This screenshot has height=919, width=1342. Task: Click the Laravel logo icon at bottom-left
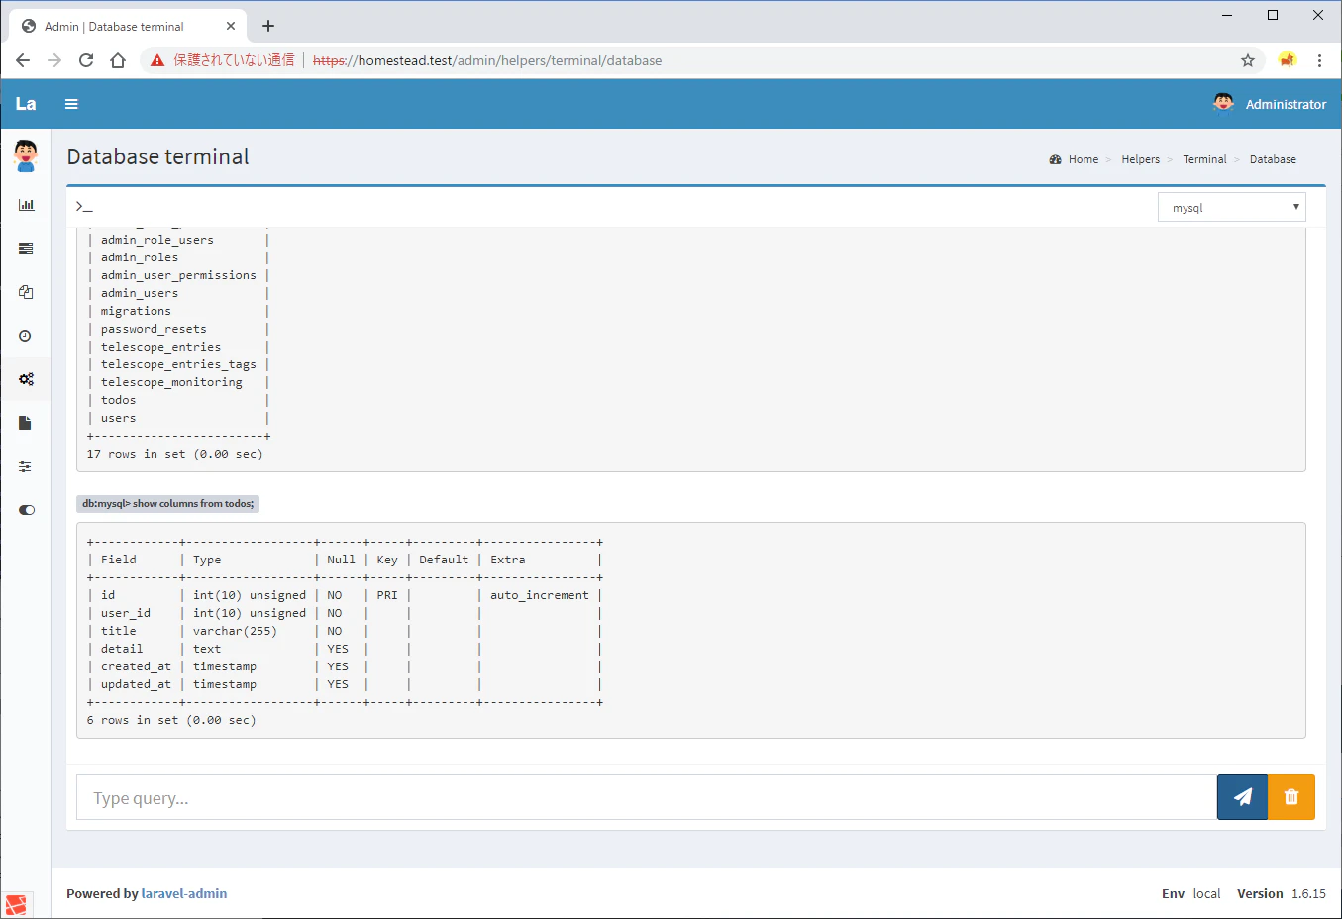[x=16, y=905]
